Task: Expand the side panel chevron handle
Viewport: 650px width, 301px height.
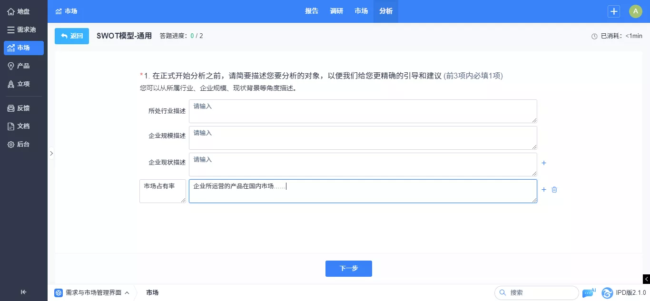Action: click(x=51, y=153)
